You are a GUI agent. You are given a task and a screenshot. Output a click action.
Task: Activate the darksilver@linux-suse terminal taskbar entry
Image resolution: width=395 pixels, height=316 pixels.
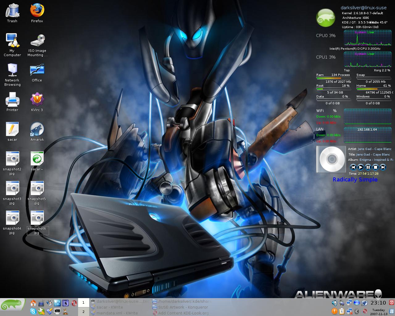[120, 301]
